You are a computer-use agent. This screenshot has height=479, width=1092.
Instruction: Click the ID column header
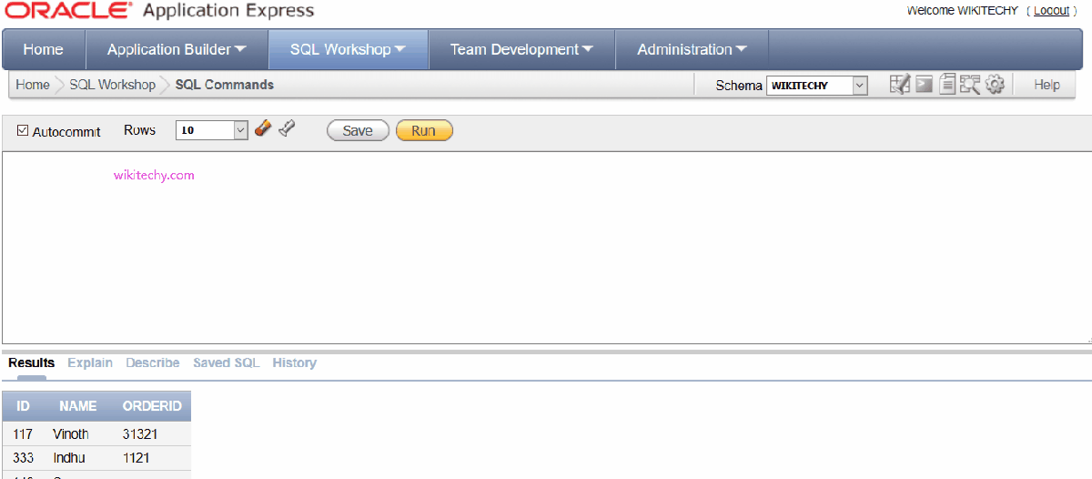tap(24, 406)
